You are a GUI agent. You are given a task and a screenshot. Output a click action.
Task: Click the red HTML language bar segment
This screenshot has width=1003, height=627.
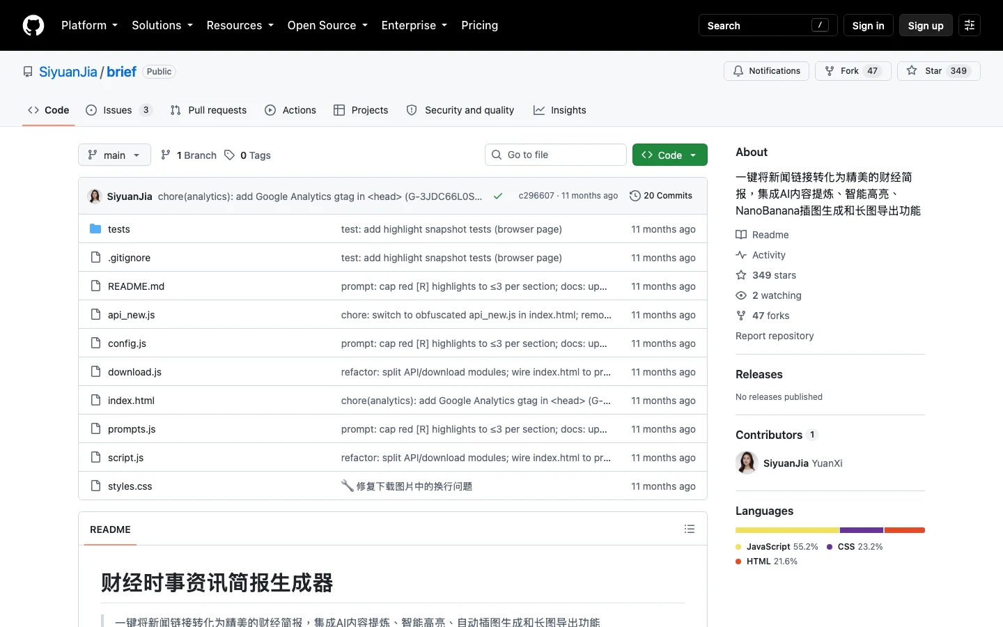tap(905, 530)
